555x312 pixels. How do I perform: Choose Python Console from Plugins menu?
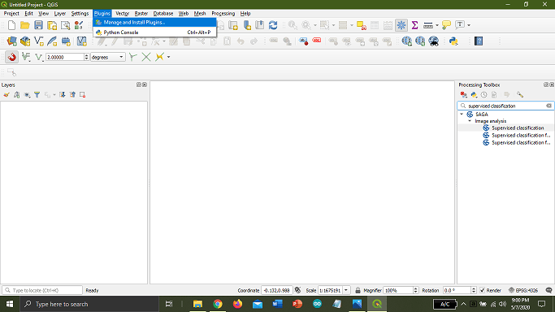tap(154, 32)
